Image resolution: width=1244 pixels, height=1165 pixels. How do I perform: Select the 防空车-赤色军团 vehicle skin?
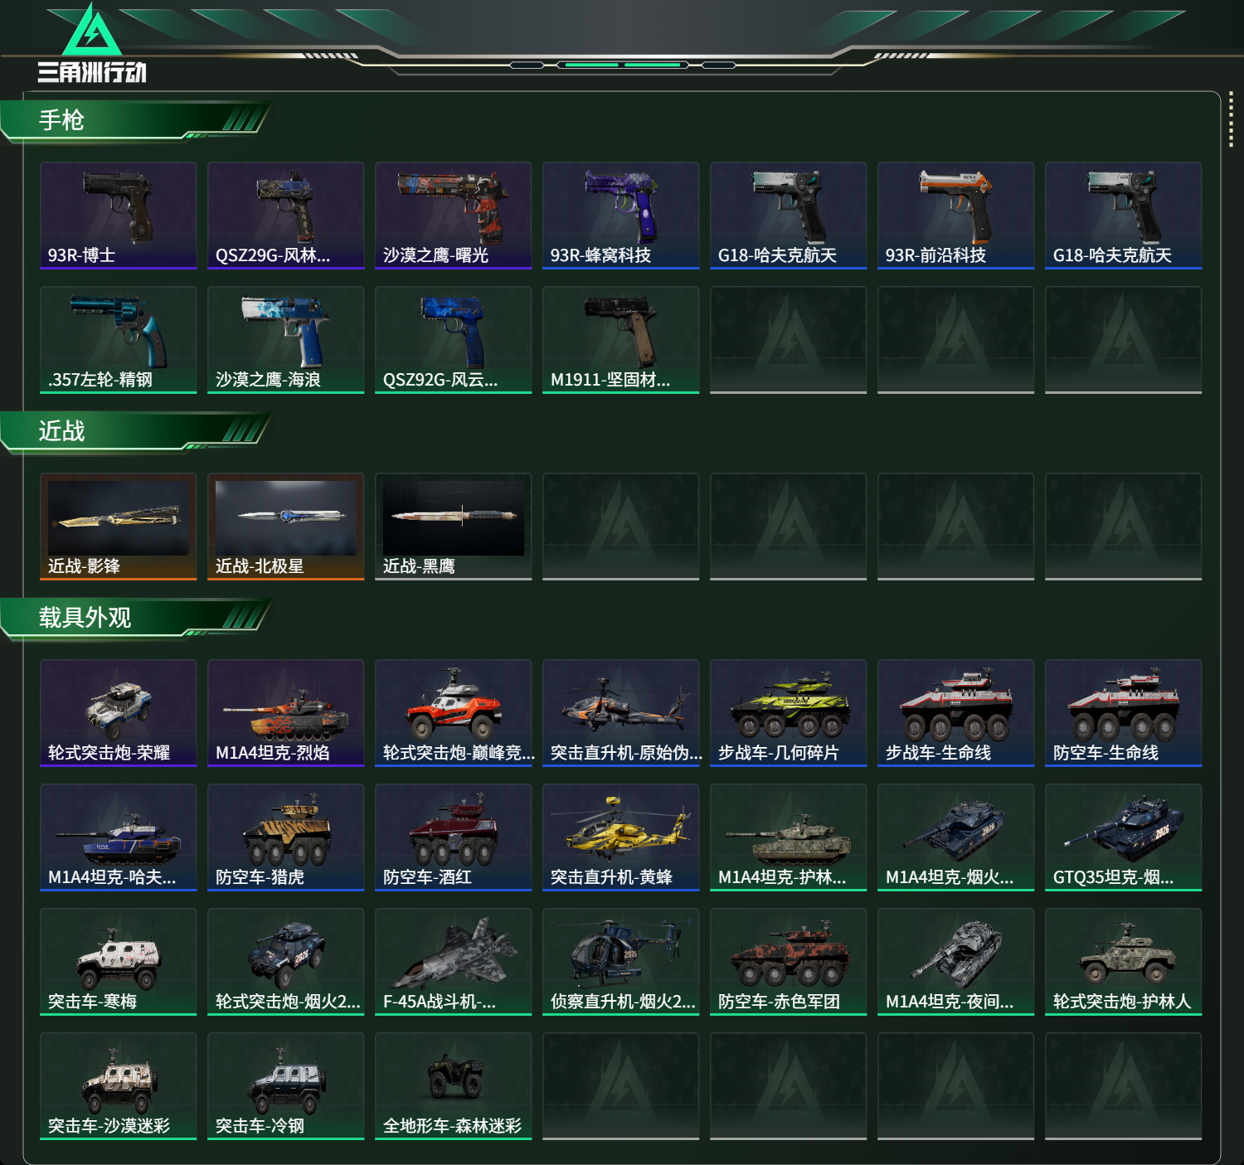coord(789,962)
